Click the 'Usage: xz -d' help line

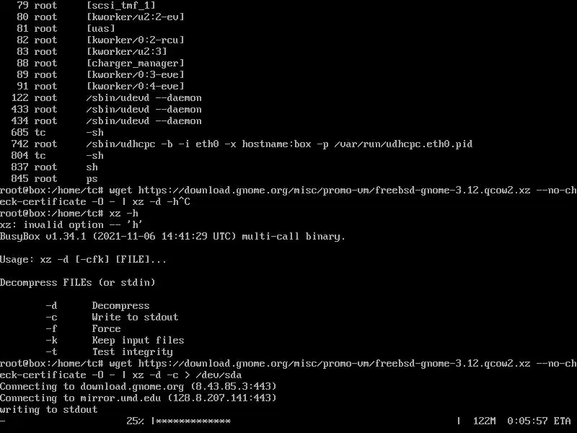coord(83,260)
